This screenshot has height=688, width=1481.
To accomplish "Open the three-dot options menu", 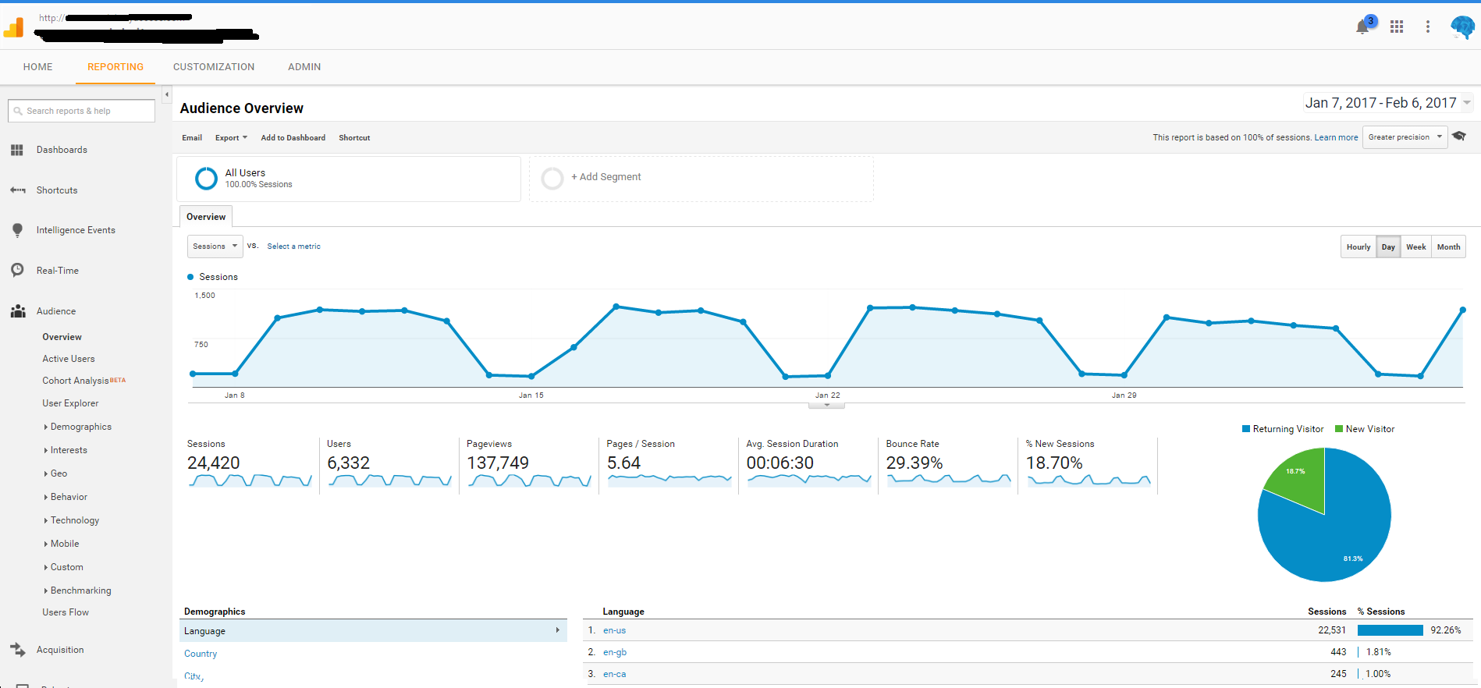I will coord(1428,27).
